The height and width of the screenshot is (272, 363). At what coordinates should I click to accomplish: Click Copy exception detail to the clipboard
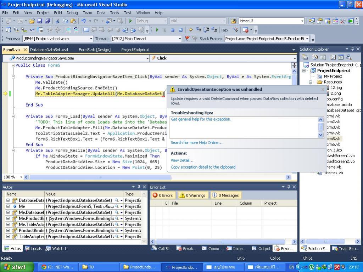(x=203, y=167)
